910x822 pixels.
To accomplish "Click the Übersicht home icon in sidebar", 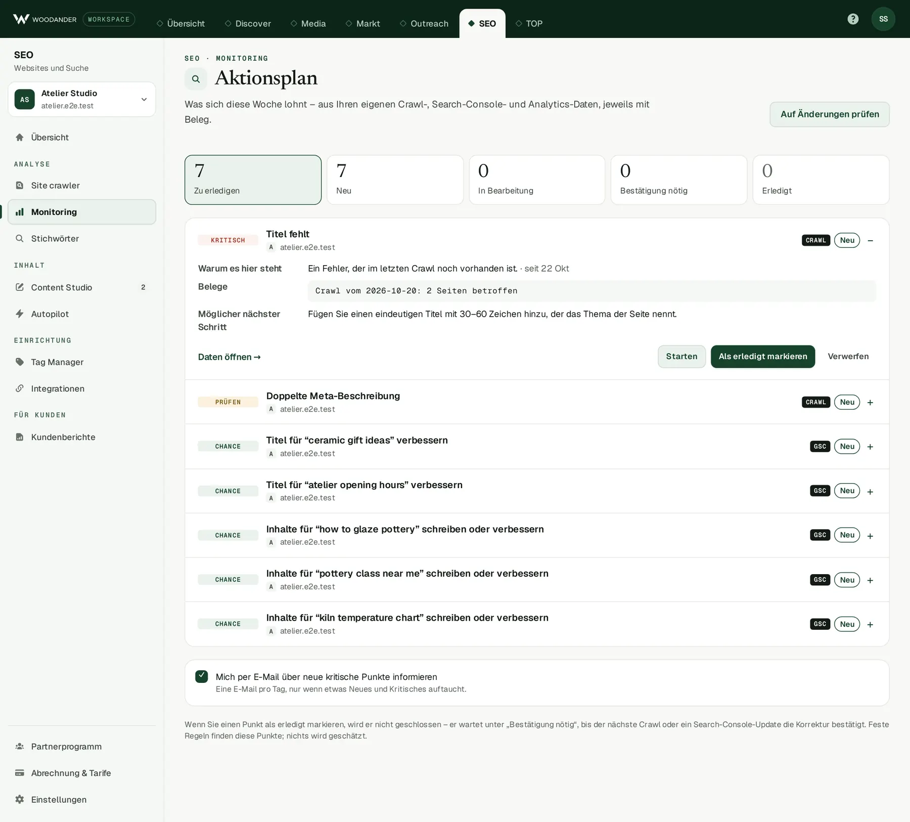I will pyautogui.click(x=20, y=137).
